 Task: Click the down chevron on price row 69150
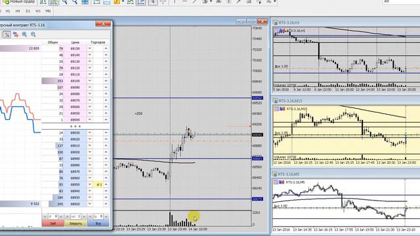pos(90,49)
